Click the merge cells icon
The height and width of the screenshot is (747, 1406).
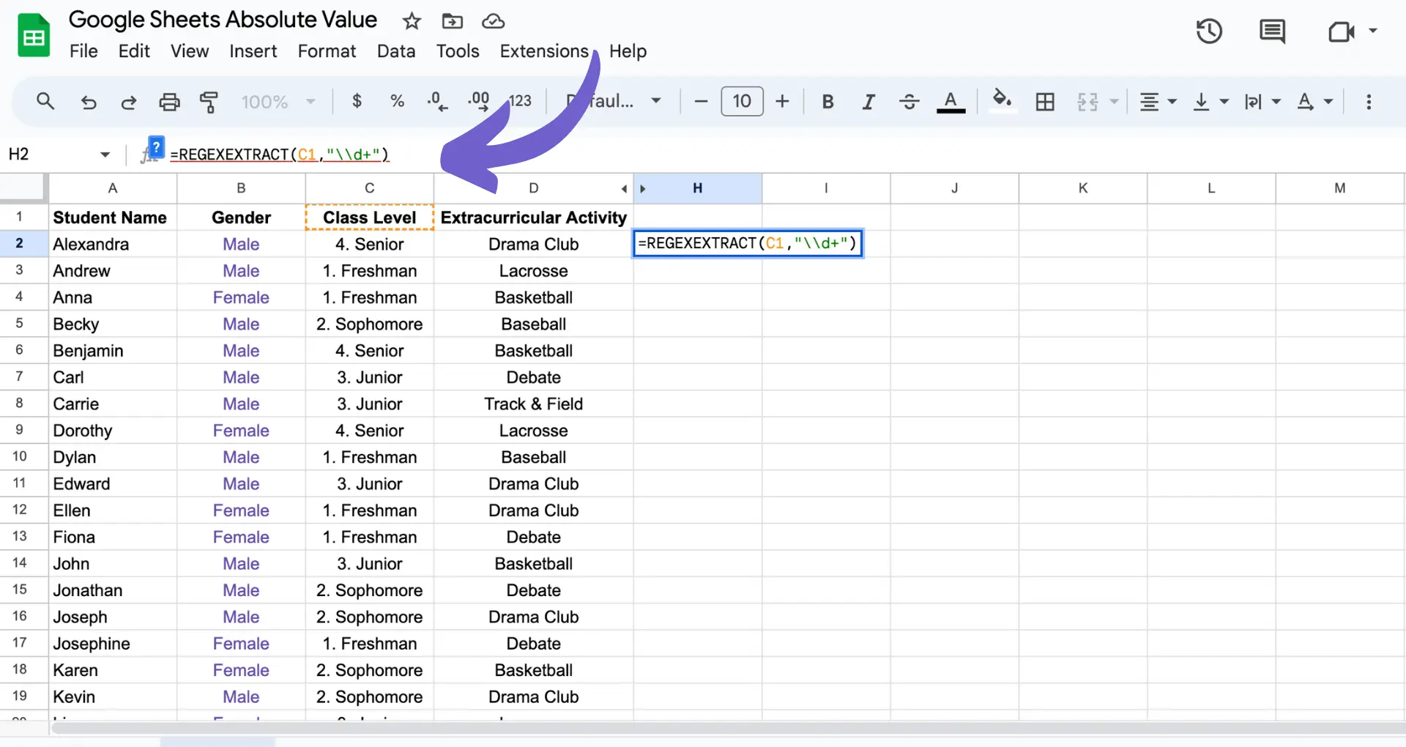(1087, 102)
